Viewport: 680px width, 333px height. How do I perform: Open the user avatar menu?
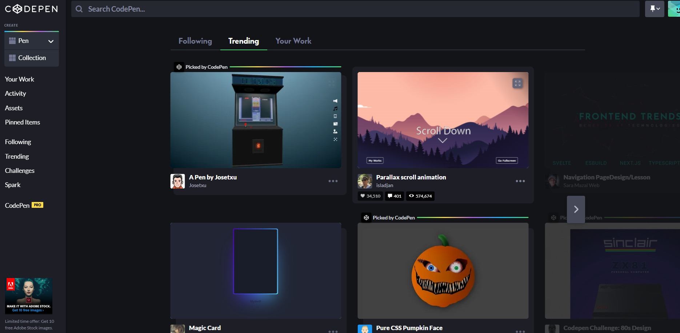674,9
